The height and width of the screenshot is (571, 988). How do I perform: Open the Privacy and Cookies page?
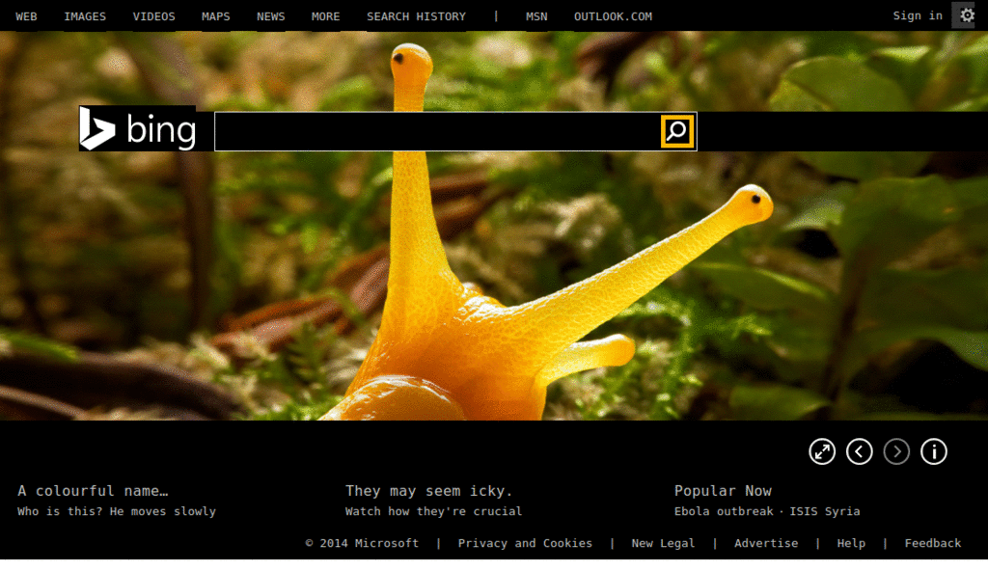point(525,543)
